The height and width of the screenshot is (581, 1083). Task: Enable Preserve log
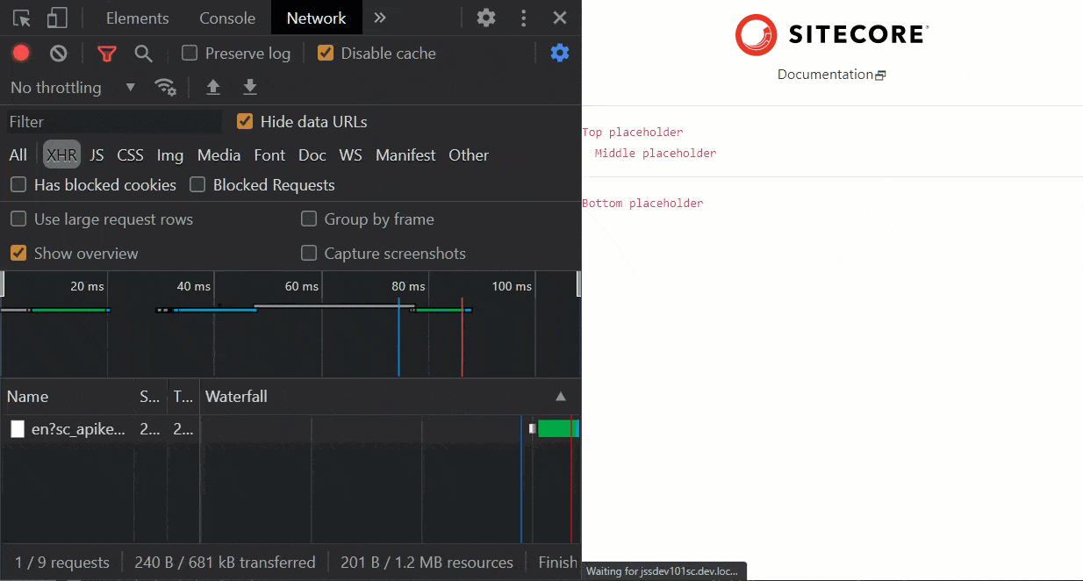coord(188,53)
